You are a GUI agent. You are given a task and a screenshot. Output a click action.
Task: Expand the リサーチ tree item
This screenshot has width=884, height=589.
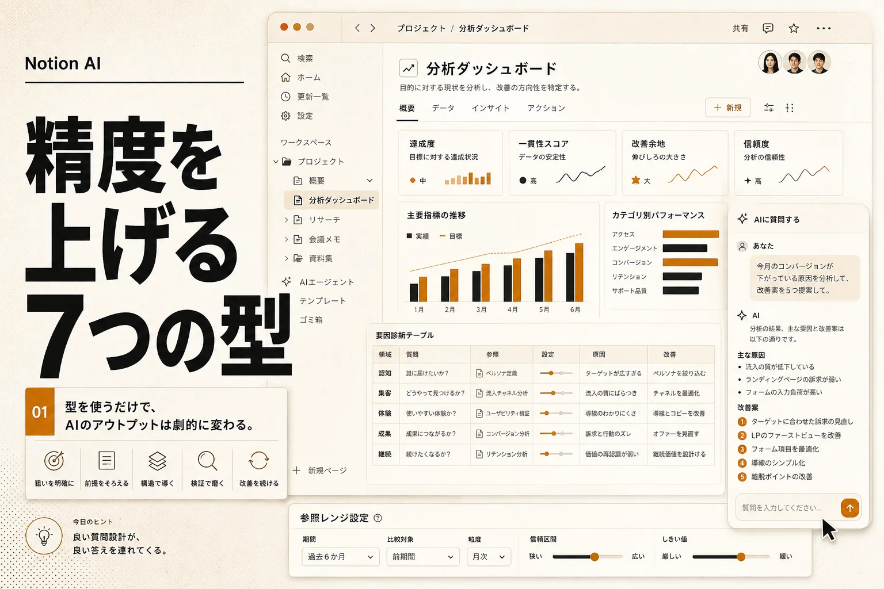[286, 220]
